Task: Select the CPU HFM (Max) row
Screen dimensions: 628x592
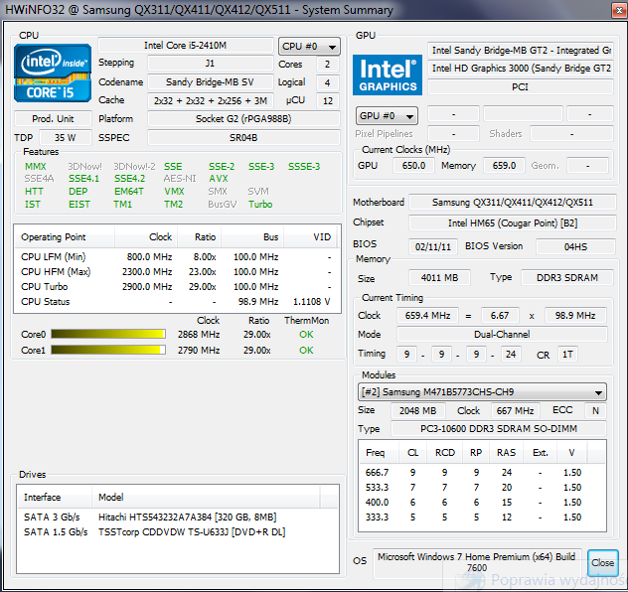Action: click(176, 272)
